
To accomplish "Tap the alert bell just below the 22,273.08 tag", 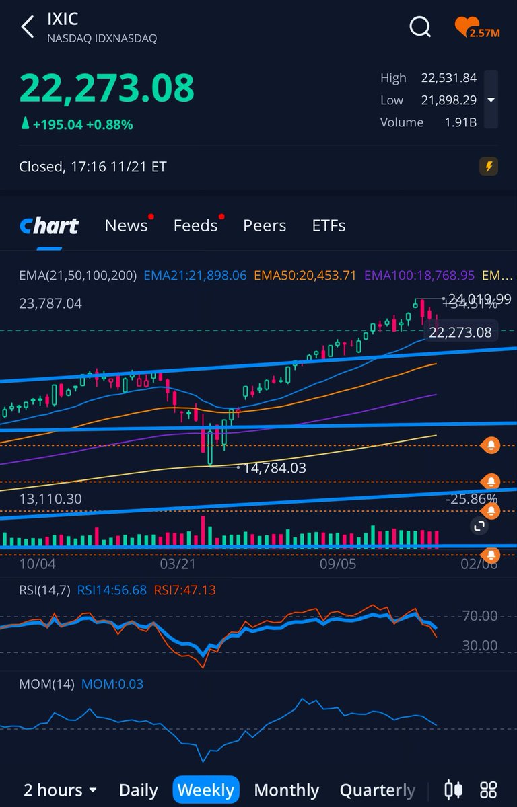I will click(491, 445).
